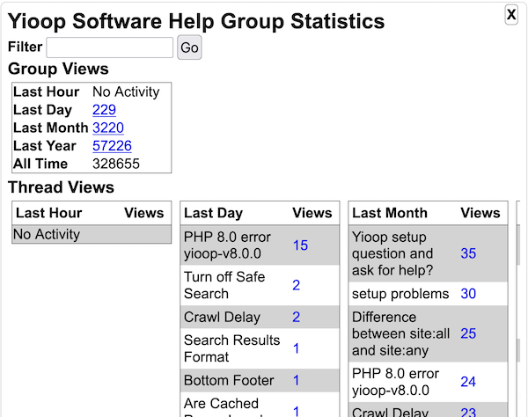Open the Last Day group views link 229

coord(105,110)
